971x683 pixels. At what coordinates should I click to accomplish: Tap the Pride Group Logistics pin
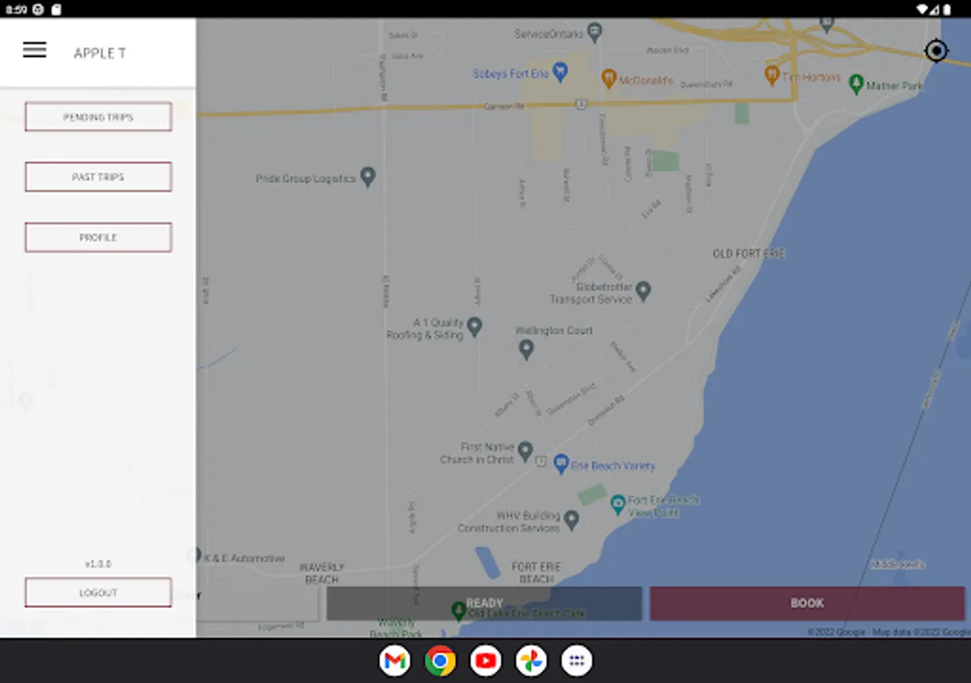368,177
